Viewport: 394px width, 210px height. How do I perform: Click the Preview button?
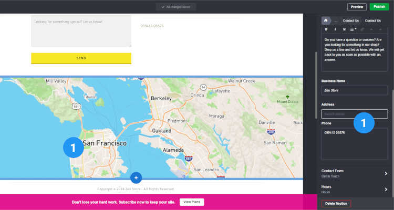pyautogui.click(x=357, y=7)
